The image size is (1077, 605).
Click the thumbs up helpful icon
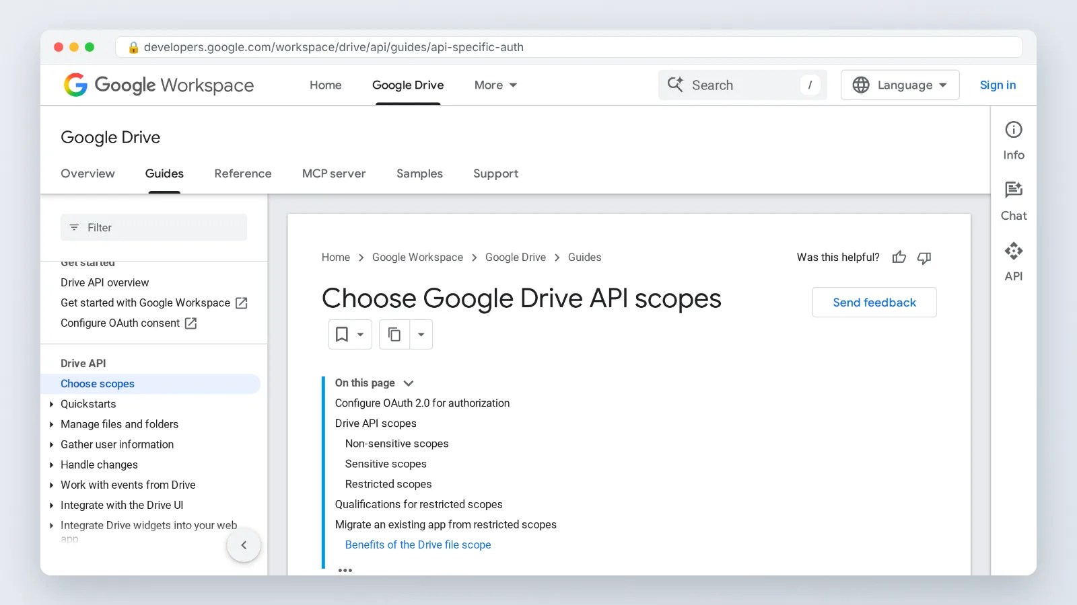click(899, 257)
